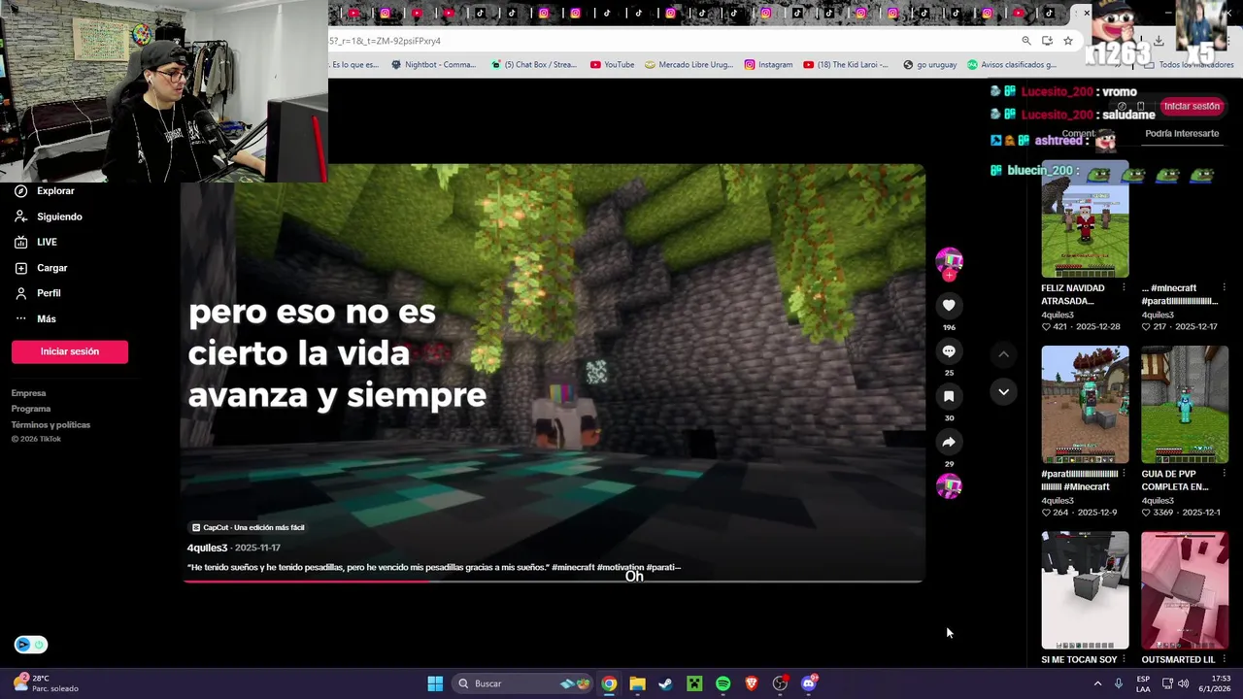
Task: Save the video with the bookmark icon
Action: [949, 396]
